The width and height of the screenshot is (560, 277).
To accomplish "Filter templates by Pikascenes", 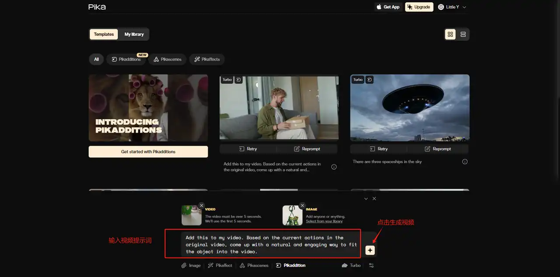I will (x=168, y=59).
